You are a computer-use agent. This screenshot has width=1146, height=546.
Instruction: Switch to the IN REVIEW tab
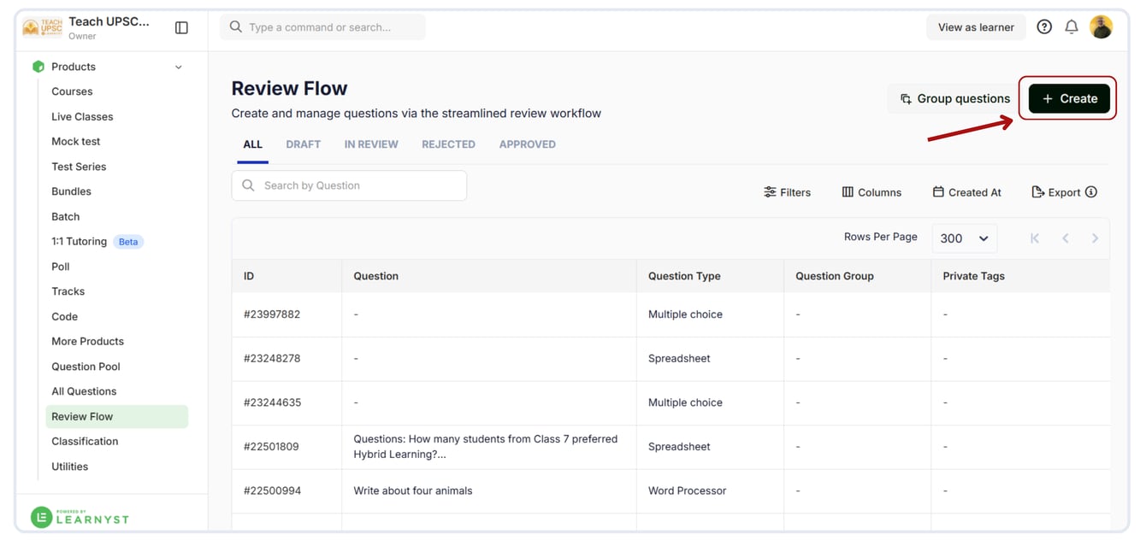point(371,144)
